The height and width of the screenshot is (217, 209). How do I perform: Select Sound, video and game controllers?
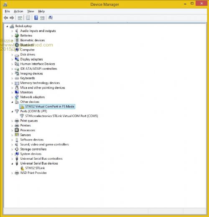44,144
